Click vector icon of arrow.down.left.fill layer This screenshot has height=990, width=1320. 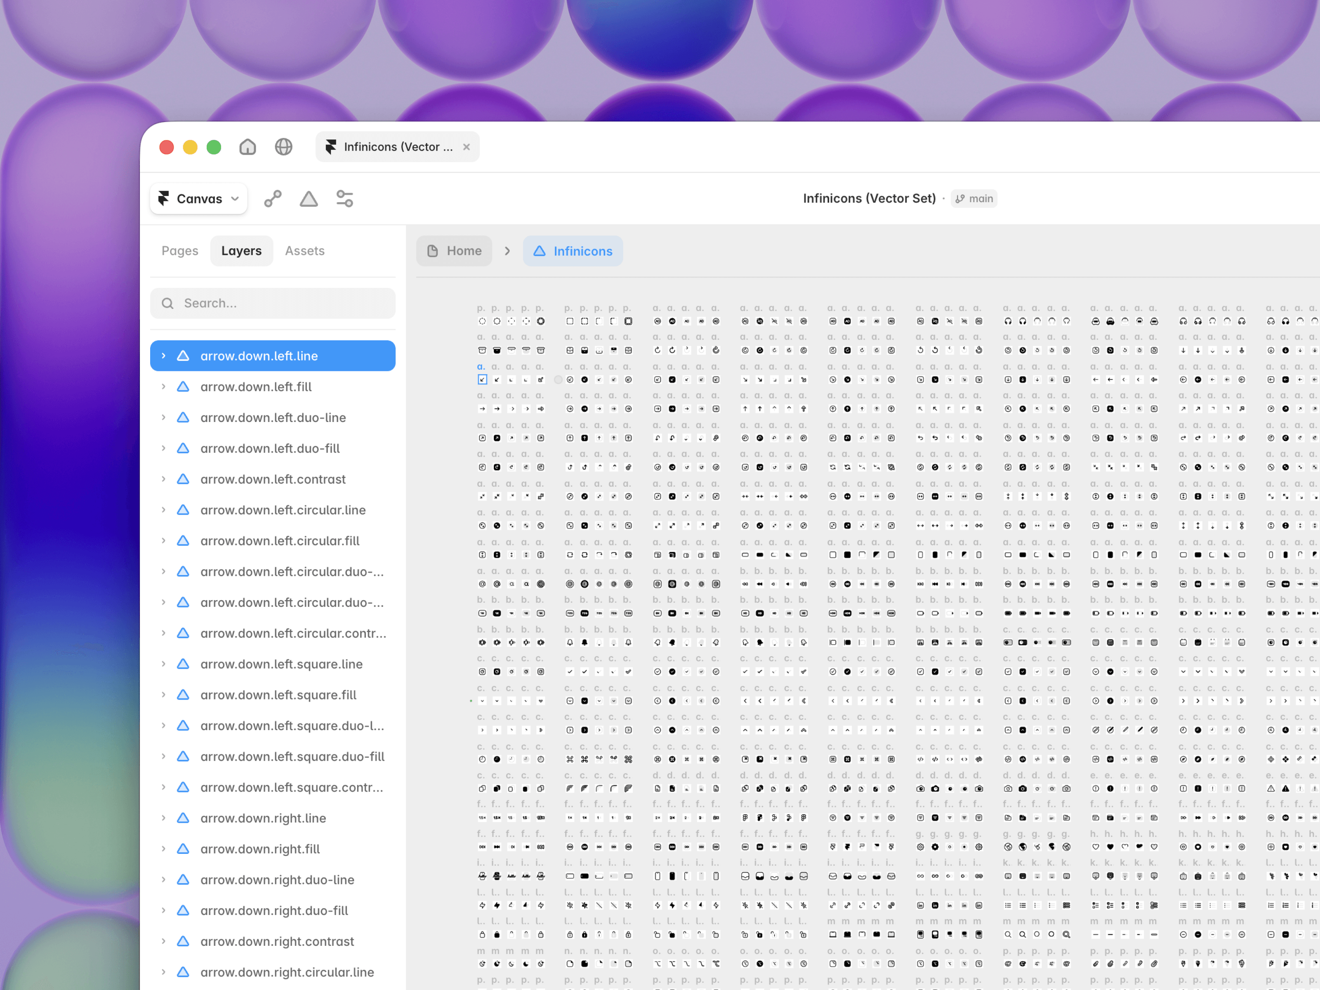pos(183,387)
